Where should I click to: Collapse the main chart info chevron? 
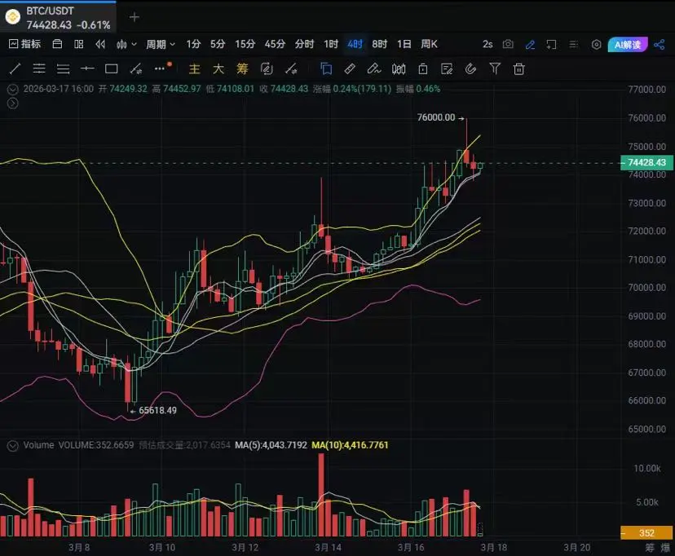click(x=13, y=89)
